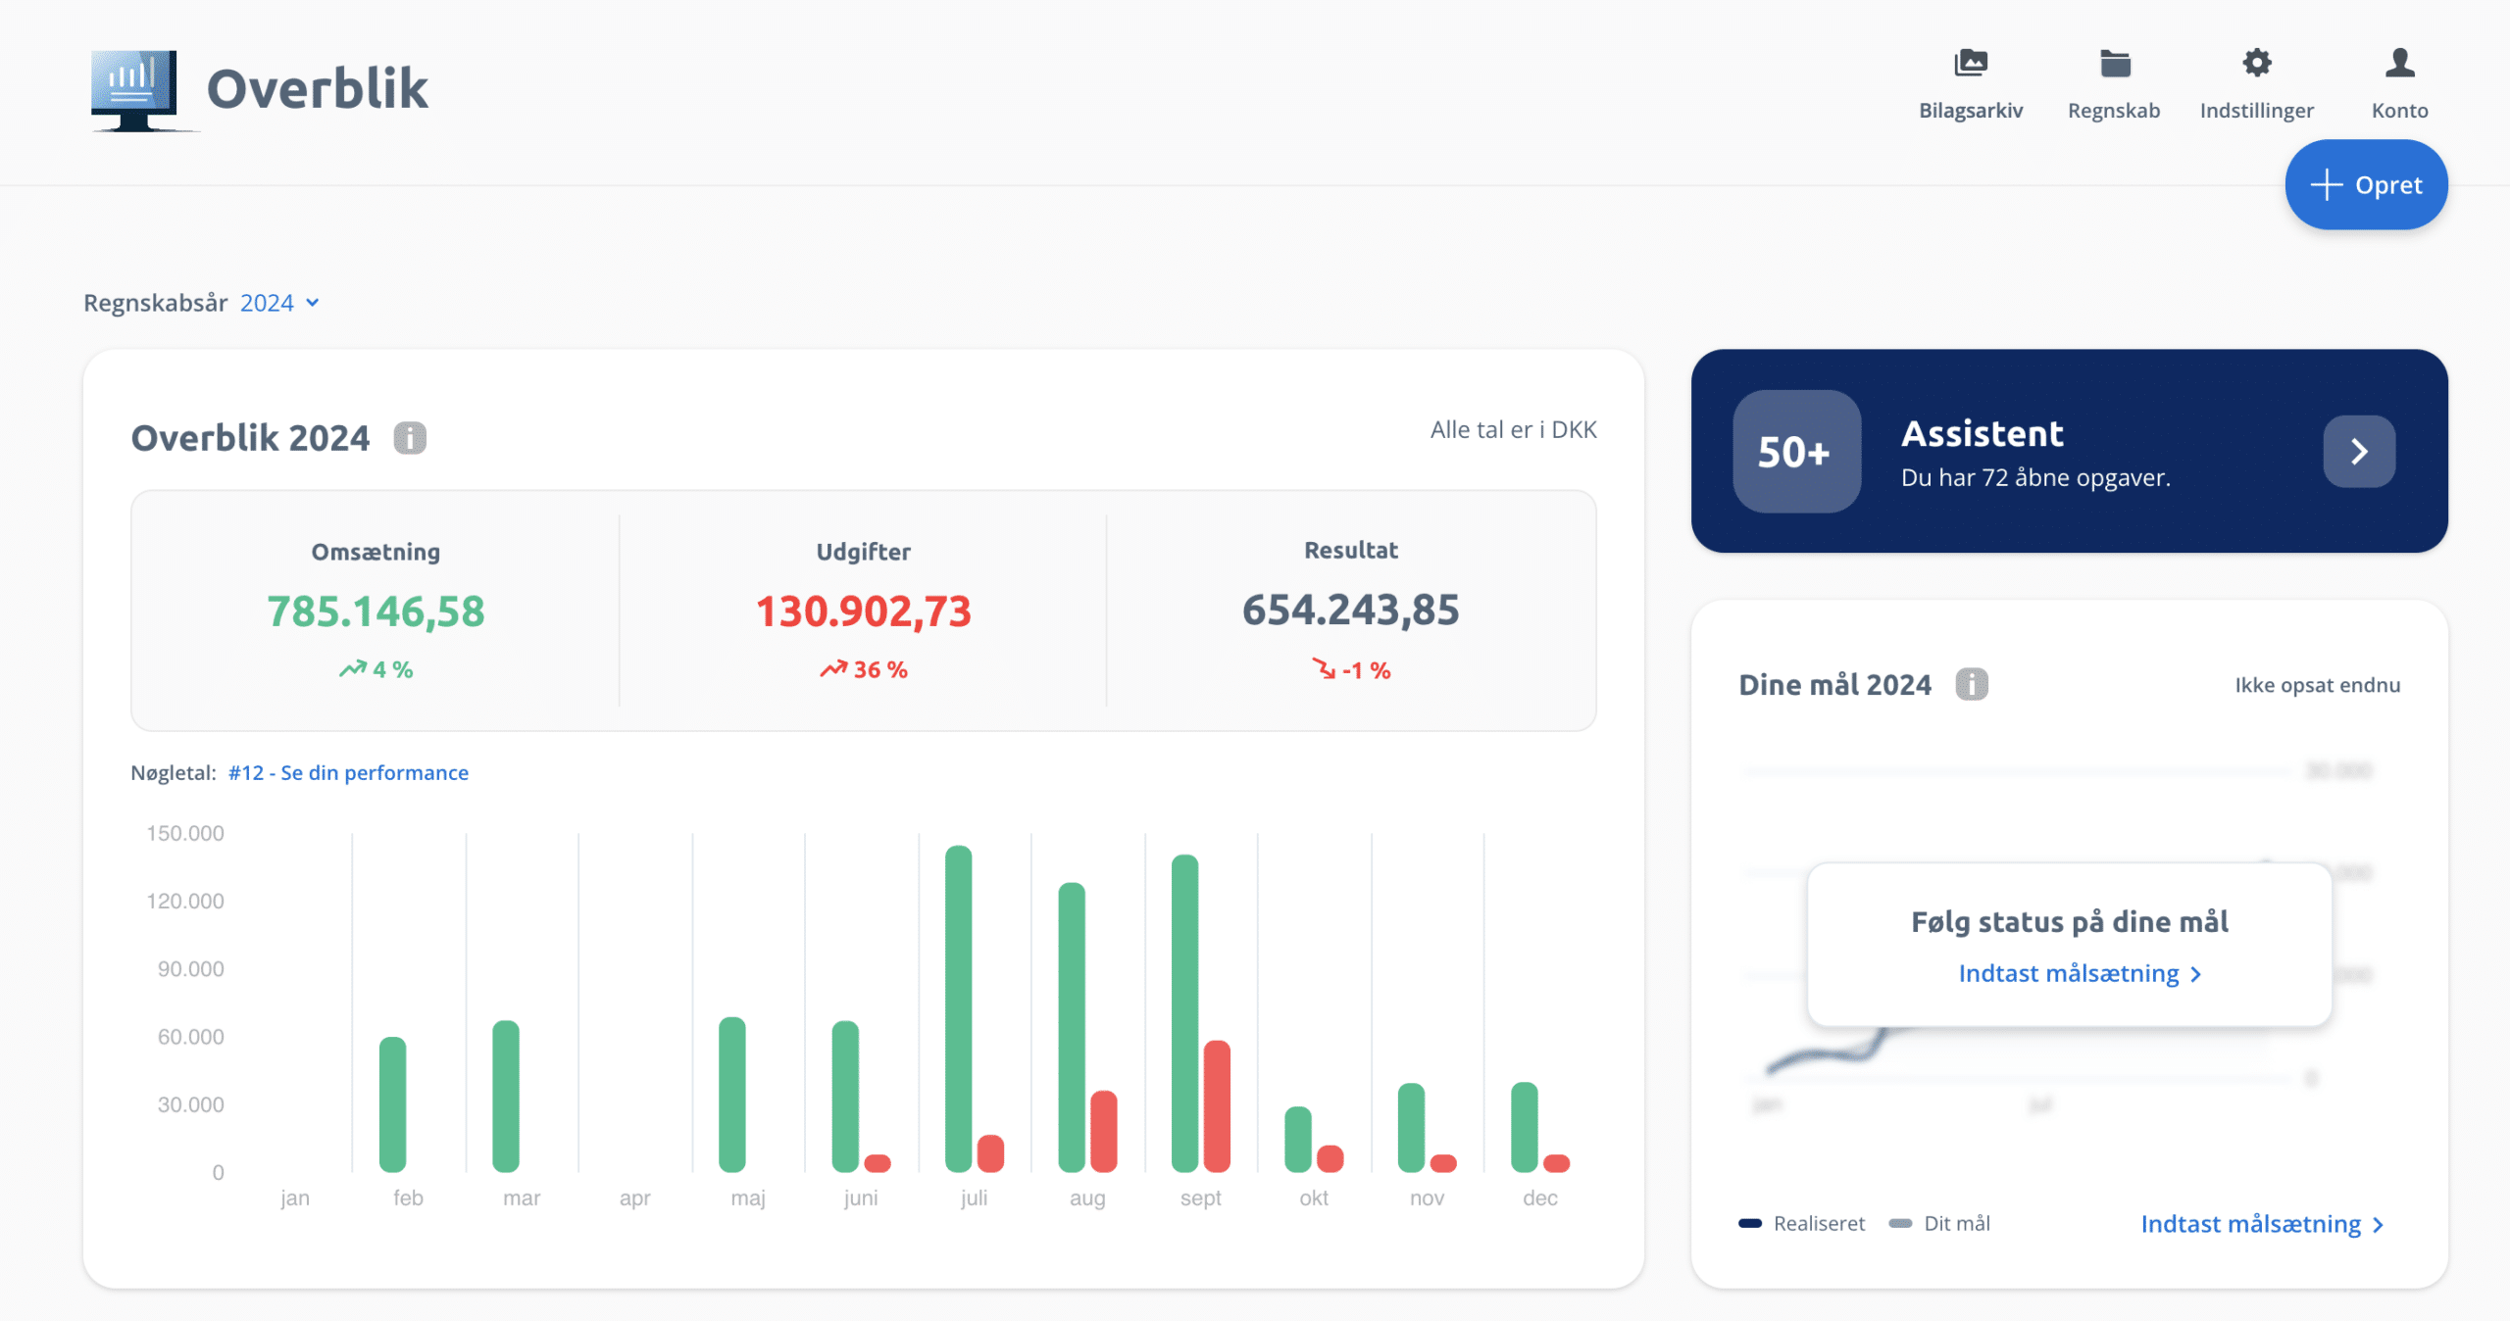Open the Regnskab folder icon
Viewport: 2510px width, 1321px height.
coord(2114,64)
